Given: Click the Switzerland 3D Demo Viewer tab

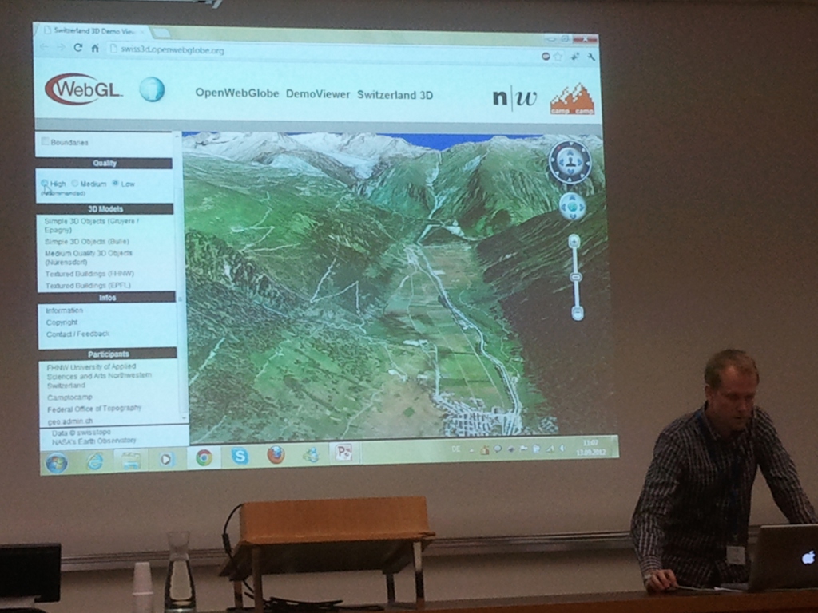Looking at the screenshot, I should pos(93,31).
